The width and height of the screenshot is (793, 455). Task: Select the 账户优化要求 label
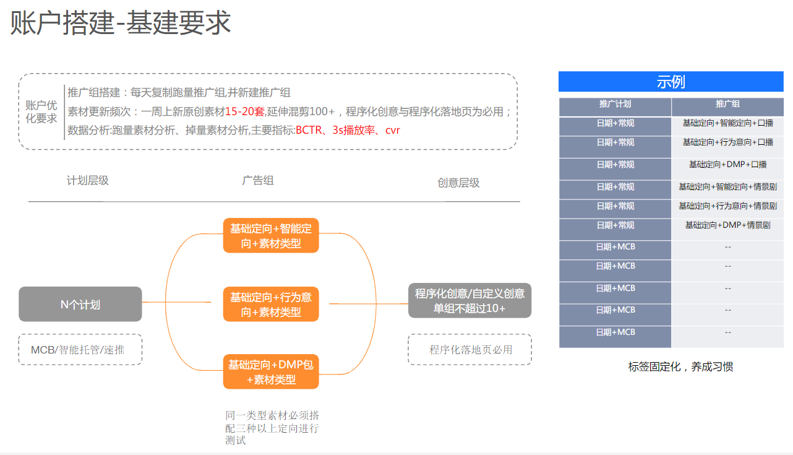click(x=41, y=111)
